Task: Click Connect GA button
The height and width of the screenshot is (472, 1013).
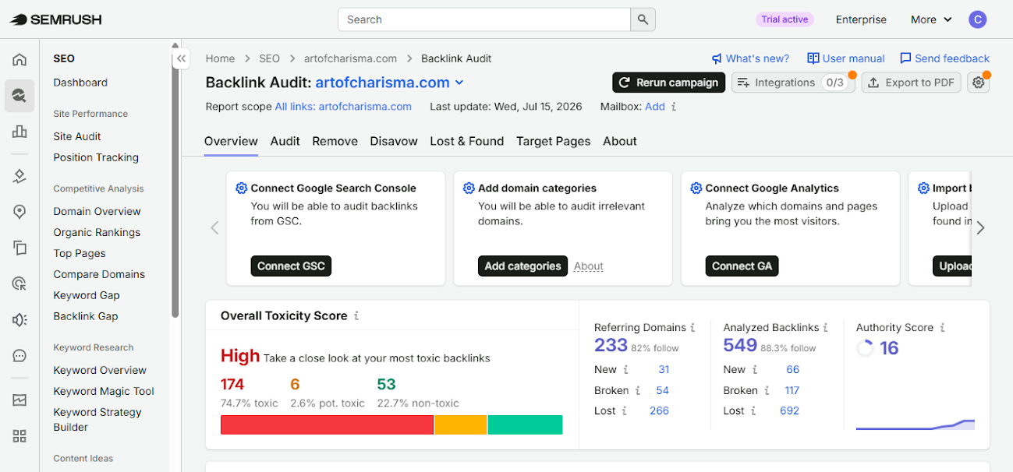Action: point(742,266)
